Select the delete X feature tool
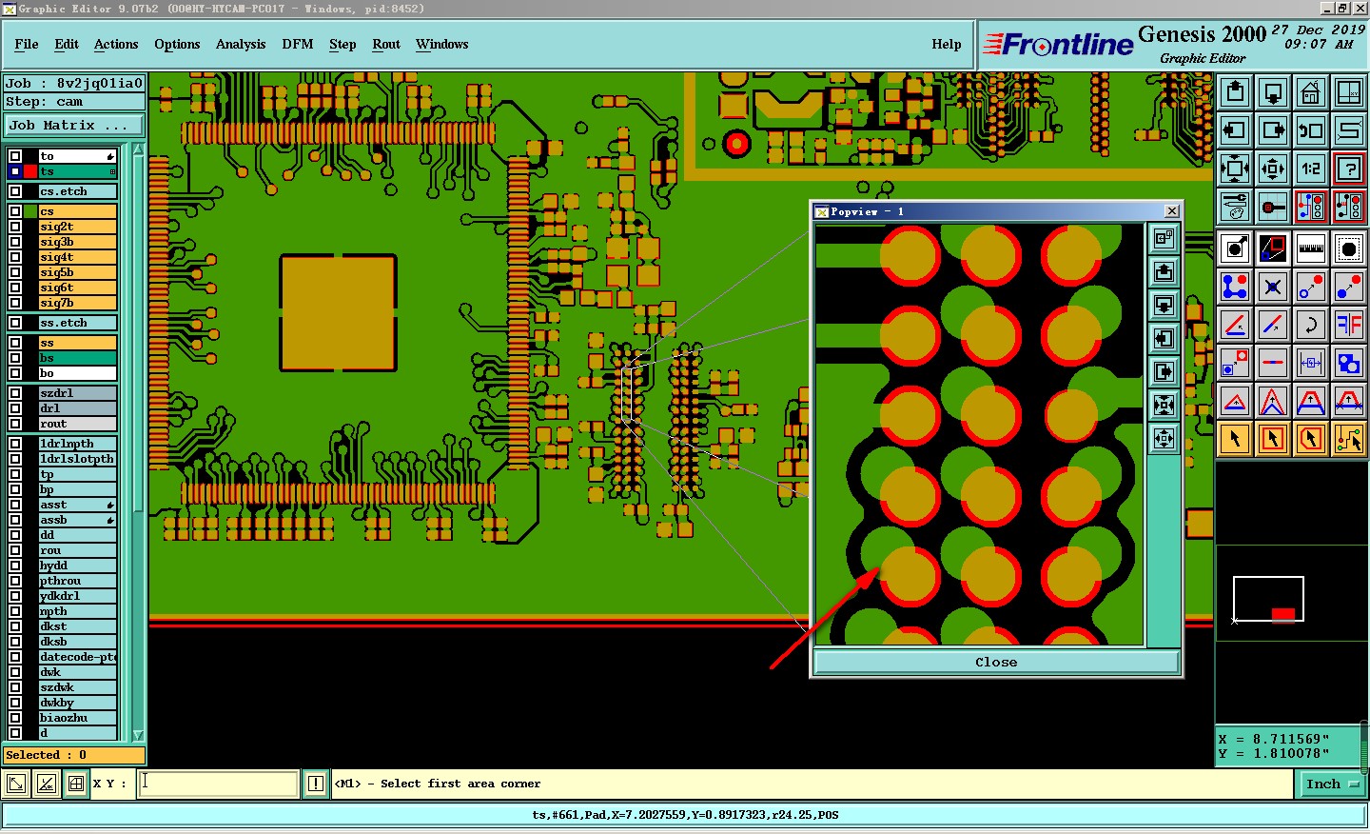1370x834 pixels. click(1273, 287)
